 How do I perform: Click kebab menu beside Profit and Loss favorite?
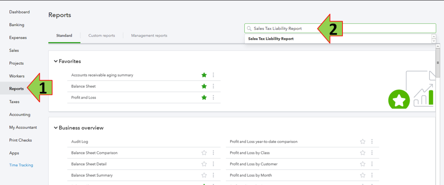pyautogui.click(x=213, y=98)
